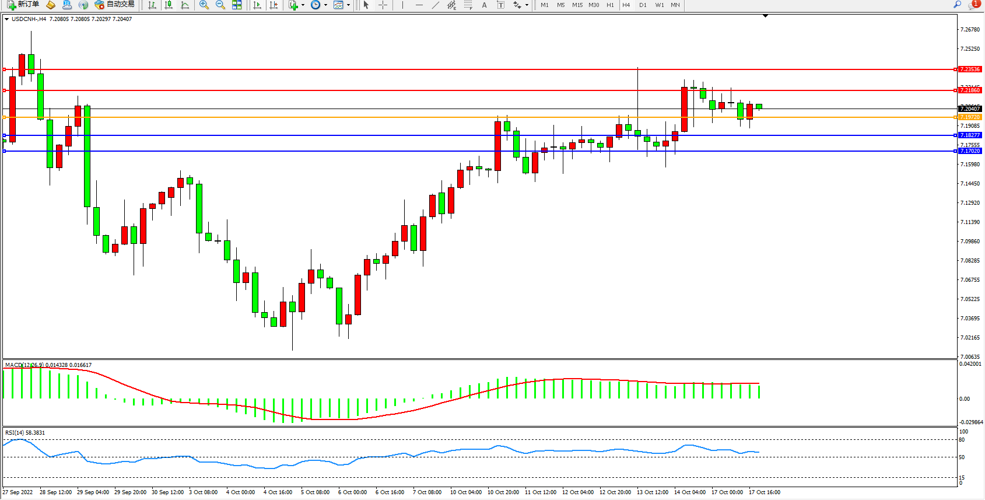
Task: Switch chart to bar chart mode
Action: click(152, 5)
